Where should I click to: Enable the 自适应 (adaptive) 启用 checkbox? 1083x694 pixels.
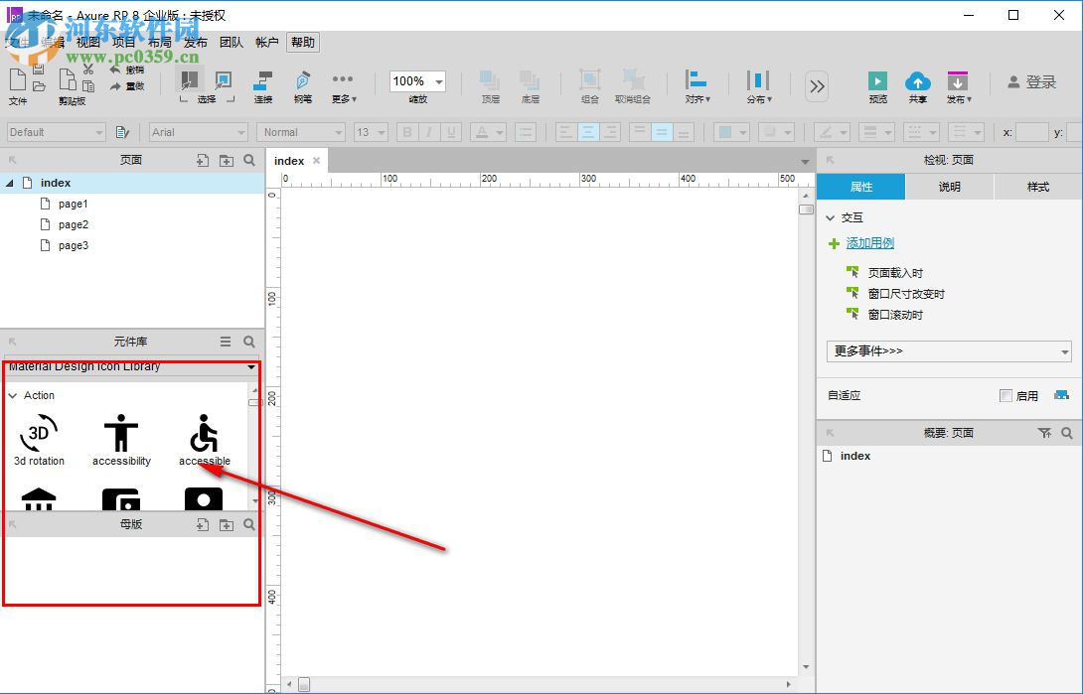pos(1006,395)
